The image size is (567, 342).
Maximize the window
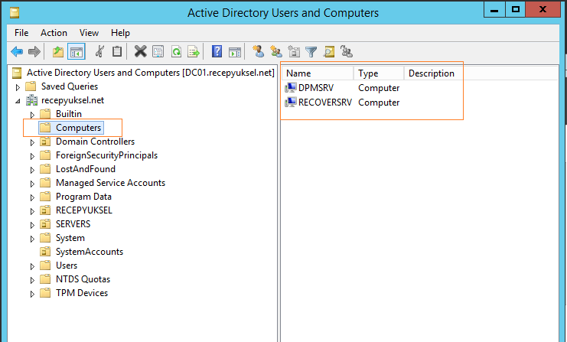click(515, 9)
